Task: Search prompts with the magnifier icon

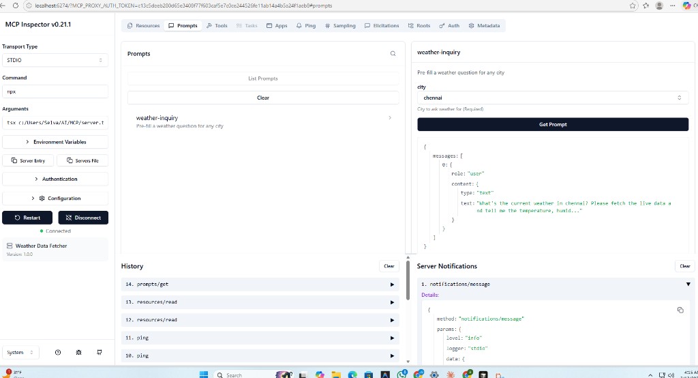Action: (393, 53)
